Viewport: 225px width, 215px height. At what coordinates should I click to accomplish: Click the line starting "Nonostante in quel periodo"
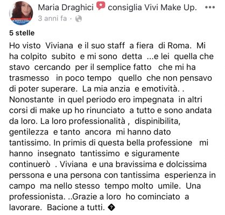click(106, 99)
